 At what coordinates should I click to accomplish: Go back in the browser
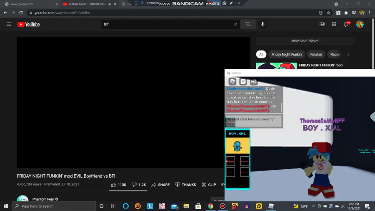5,13
